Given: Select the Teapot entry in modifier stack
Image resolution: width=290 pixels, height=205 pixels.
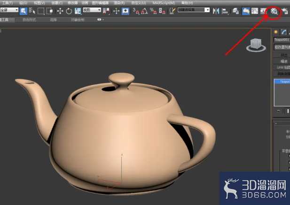Looking at the screenshot, I should 282,81.
